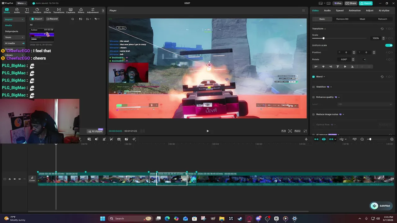This screenshot has height=223, width=397.
Task: Enable the Enhance quality checkbox
Action: 314,97
